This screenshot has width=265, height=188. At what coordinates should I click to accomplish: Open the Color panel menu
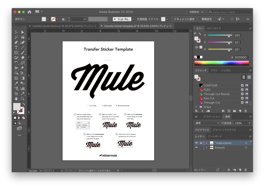click(250, 28)
